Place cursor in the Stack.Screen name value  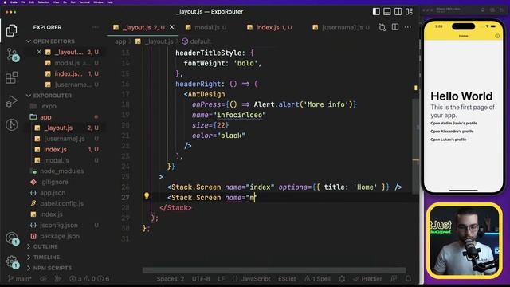click(x=253, y=198)
